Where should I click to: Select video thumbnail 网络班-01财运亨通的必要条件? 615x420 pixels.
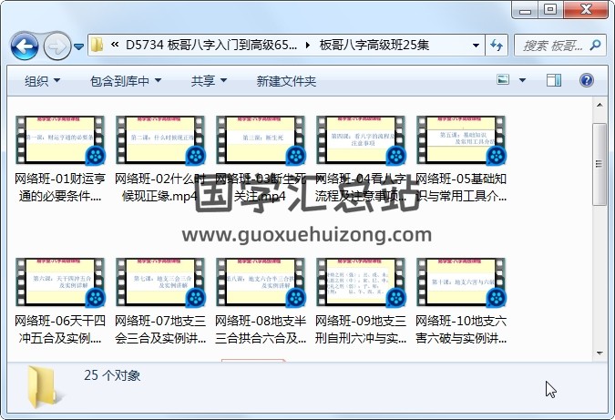pos(60,140)
